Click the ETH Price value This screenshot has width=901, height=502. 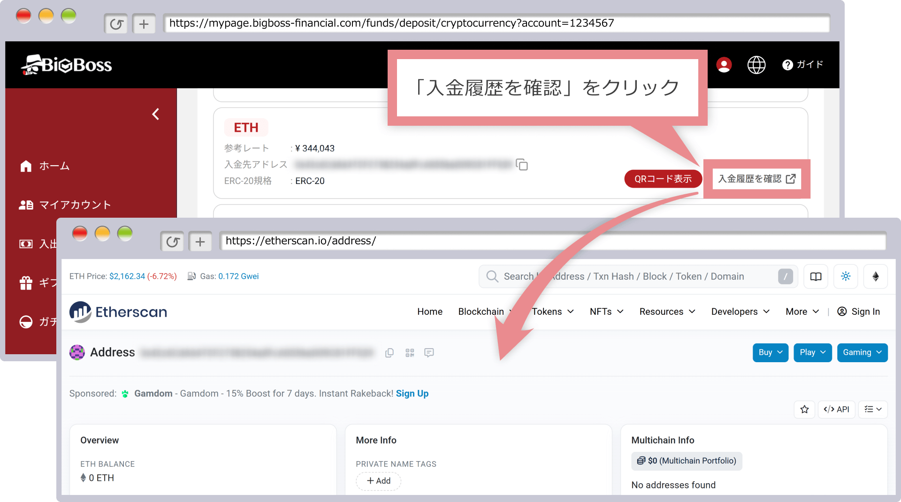point(127,276)
